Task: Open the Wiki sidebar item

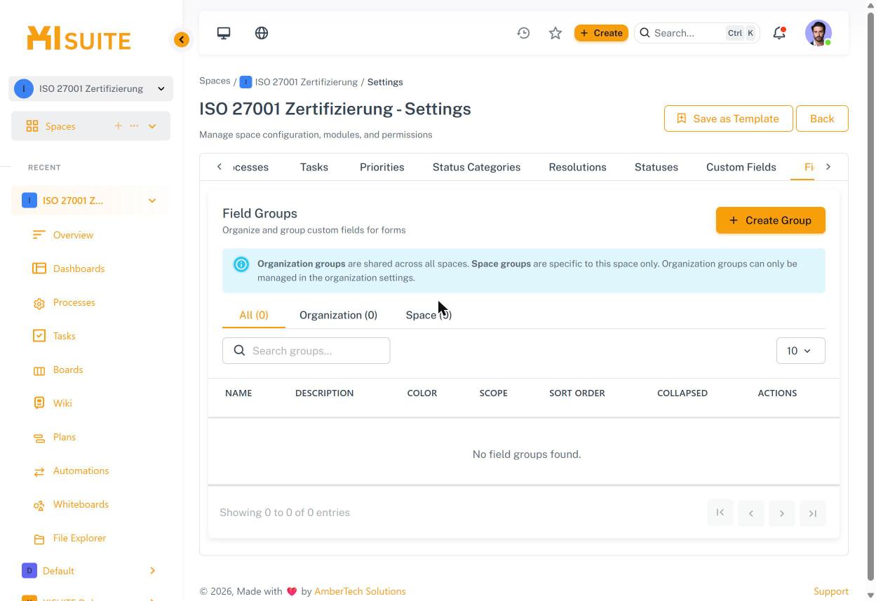Action: pos(62,403)
